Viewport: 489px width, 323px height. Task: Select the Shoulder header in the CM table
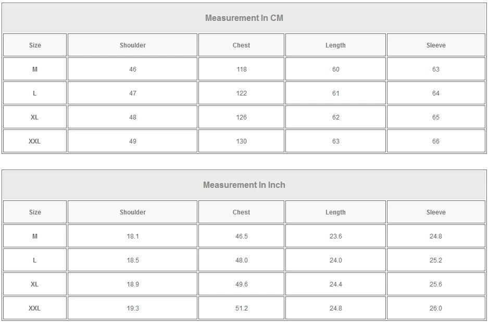133,45
